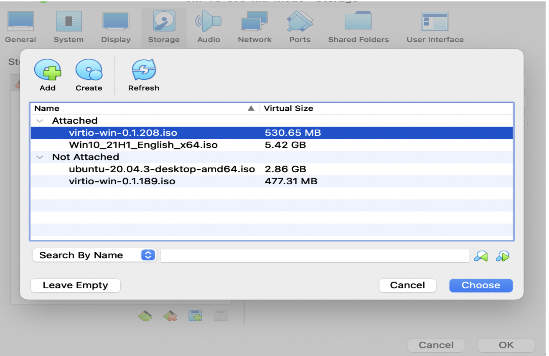Sort by the Name column header
The height and width of the screenshot is (356, 549).
coord(47,108)
